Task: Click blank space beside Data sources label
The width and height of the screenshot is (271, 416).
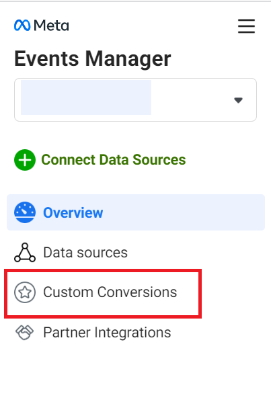Action: point(196,252)
